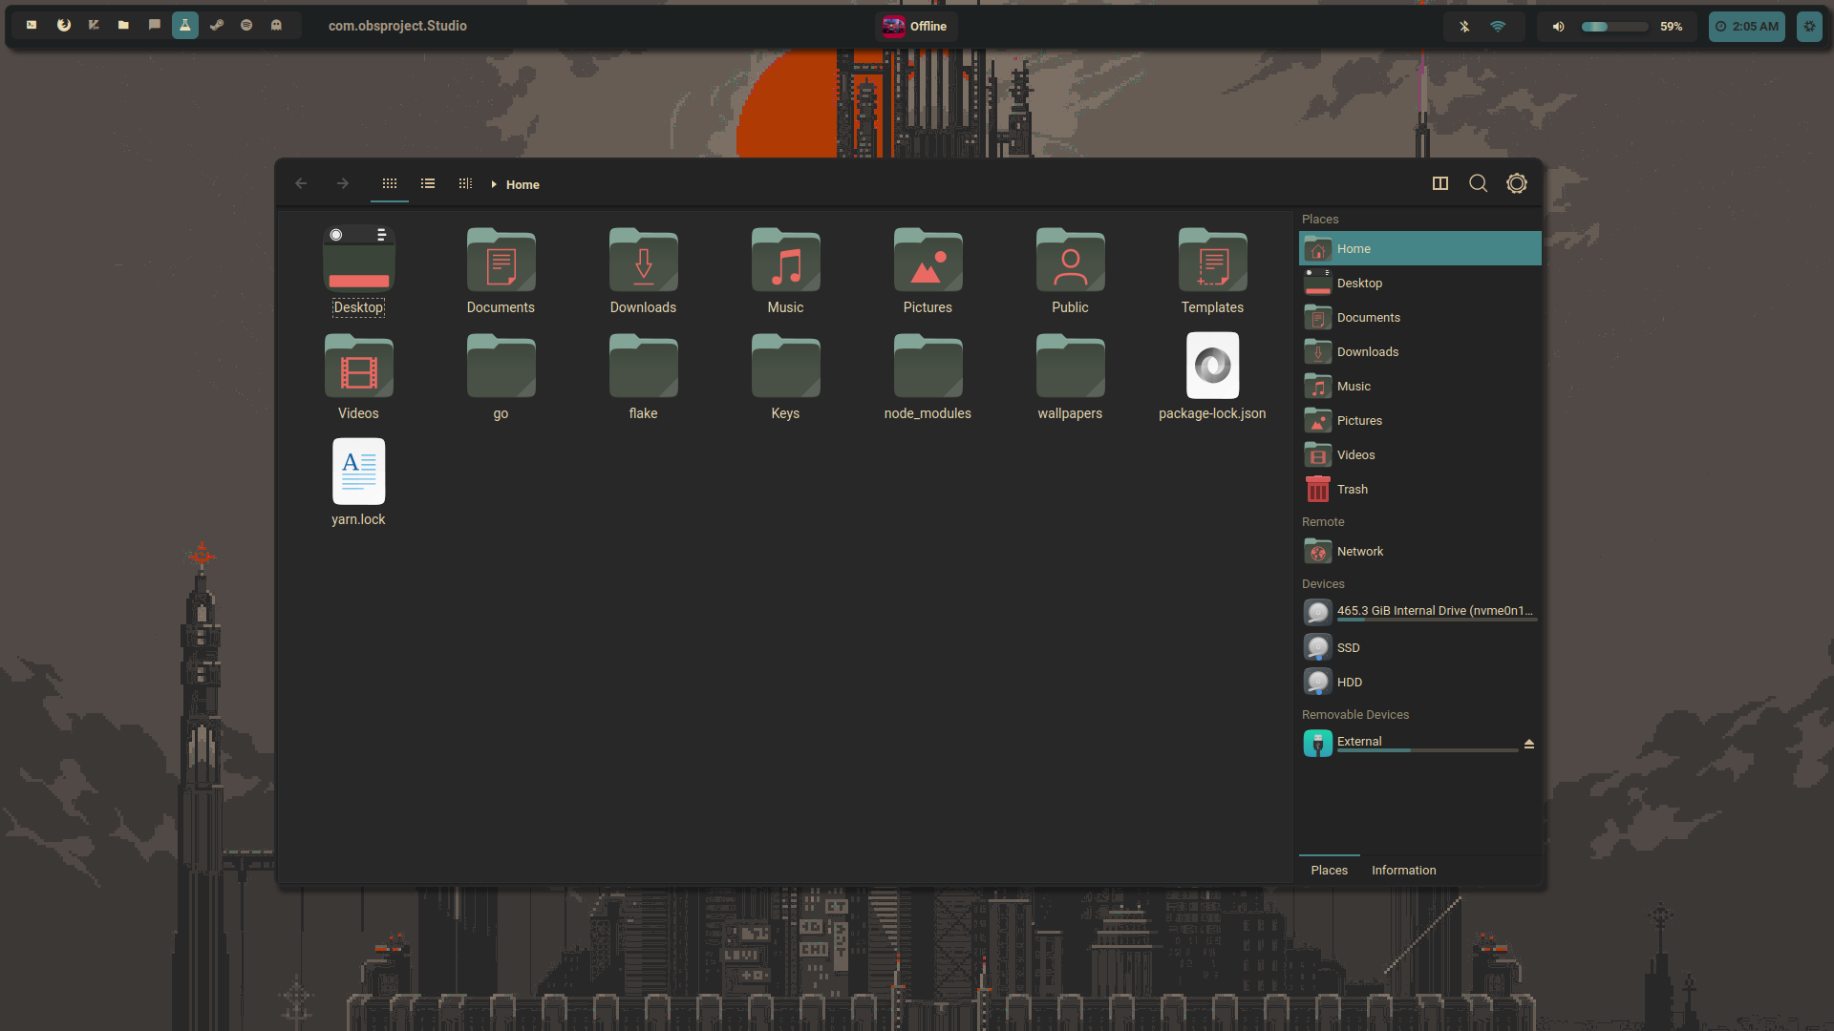The width and height of the screenshot is (1834, 1031).
Task: Open the Public folder
Action: (1070, 271)
